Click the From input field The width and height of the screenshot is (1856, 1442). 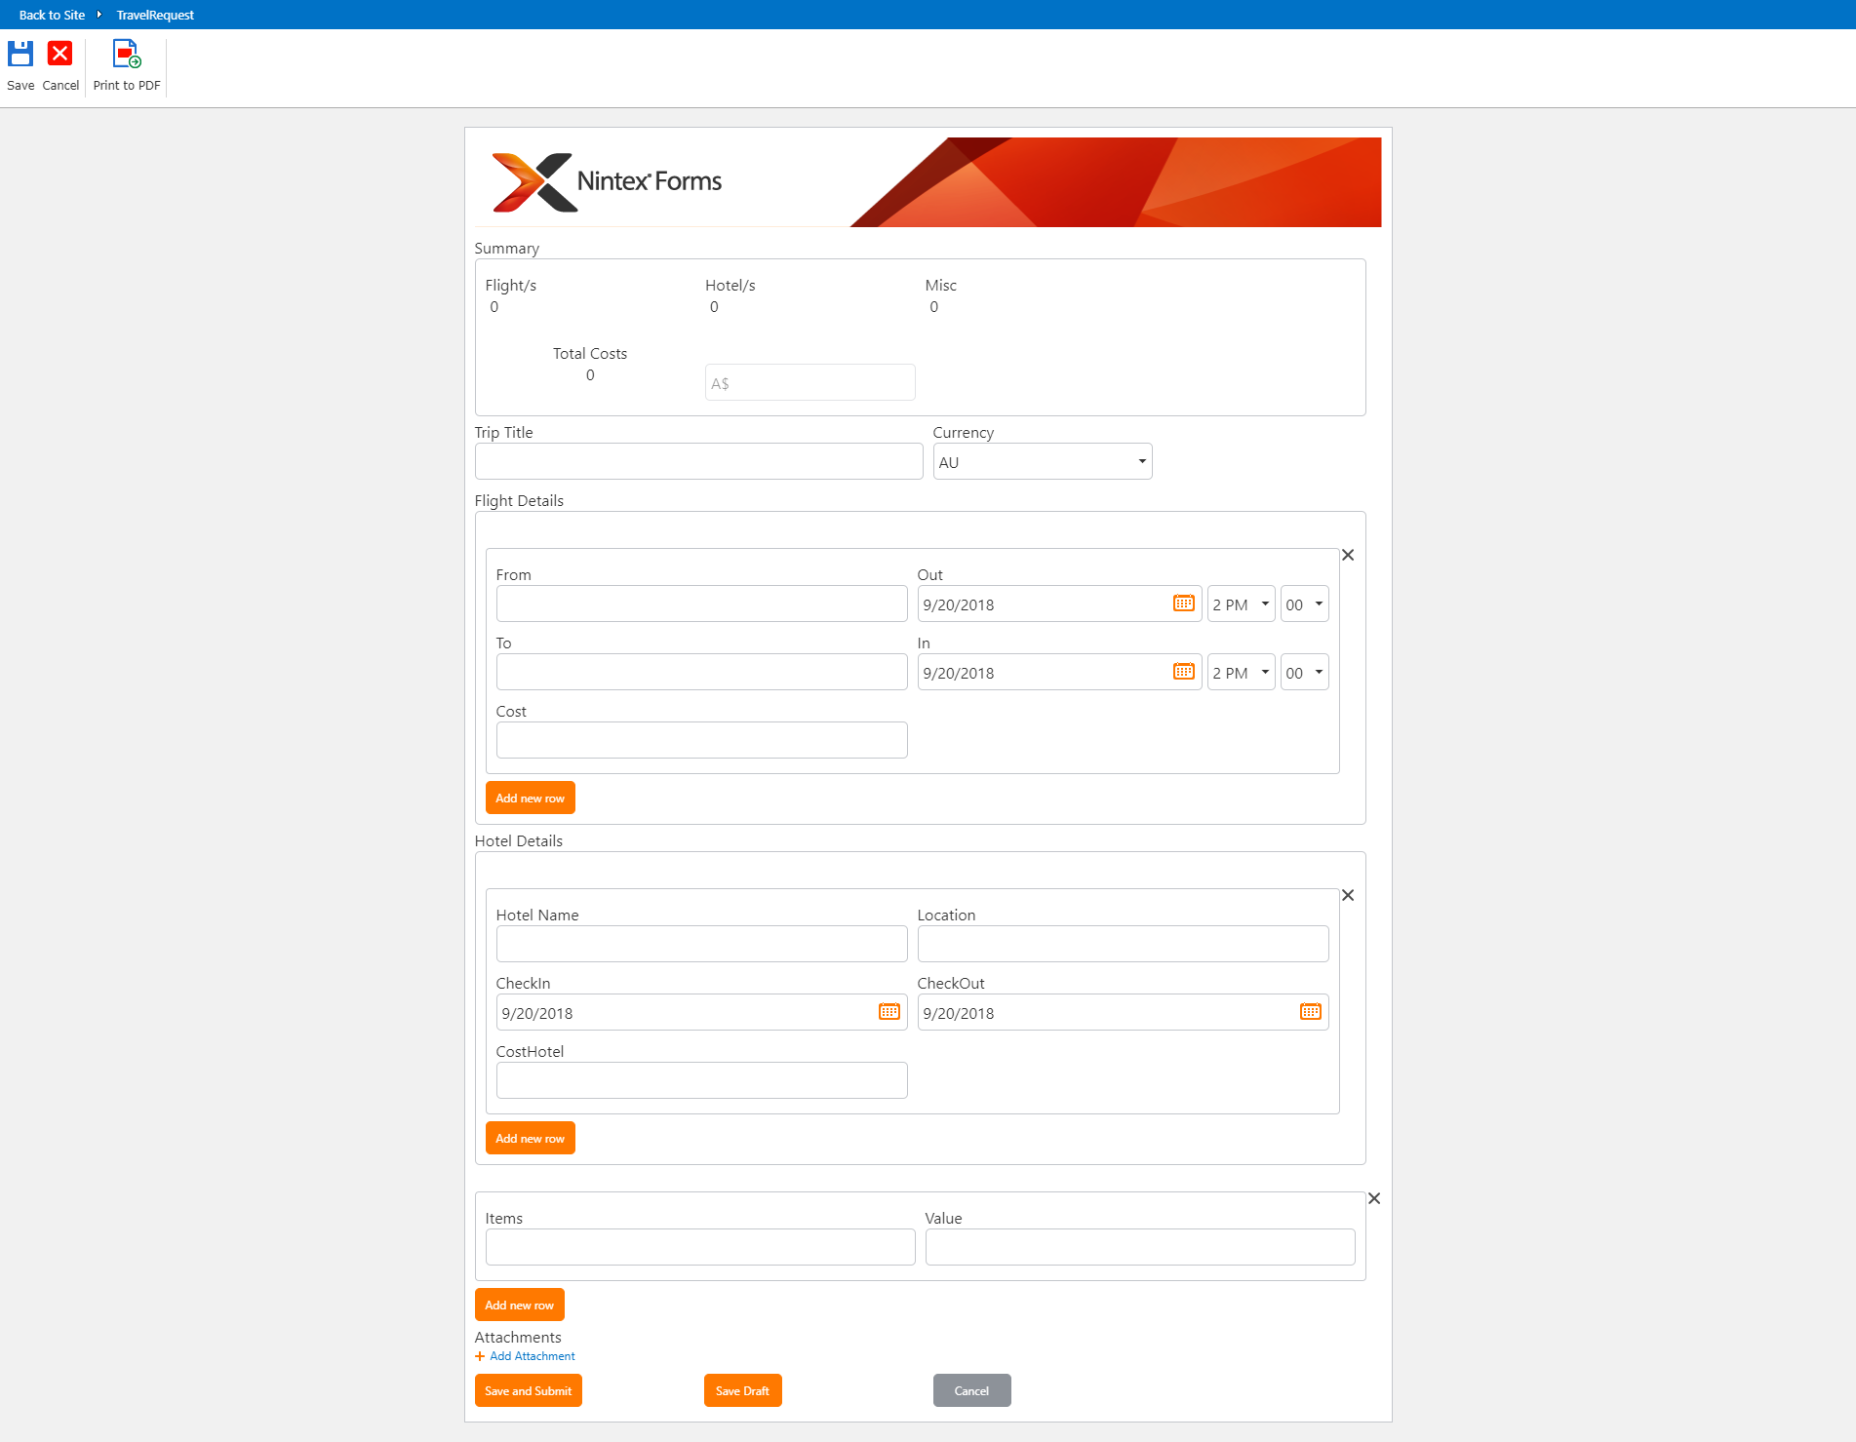pos(701,604)
